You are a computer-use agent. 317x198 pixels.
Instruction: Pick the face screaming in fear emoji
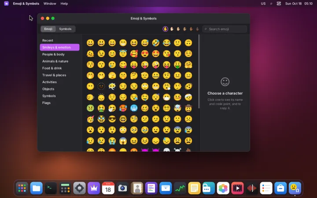coord(123,141)
